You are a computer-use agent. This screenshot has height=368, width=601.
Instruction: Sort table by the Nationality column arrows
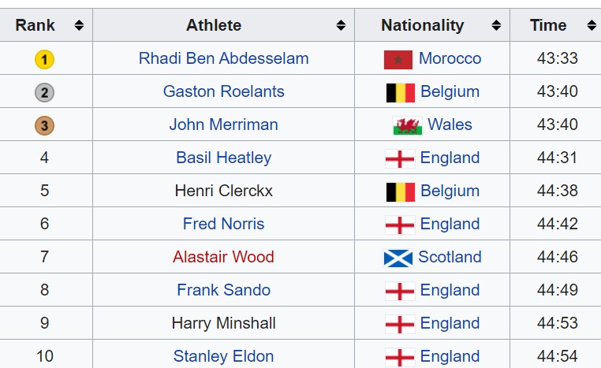click(x=496, y=25)
